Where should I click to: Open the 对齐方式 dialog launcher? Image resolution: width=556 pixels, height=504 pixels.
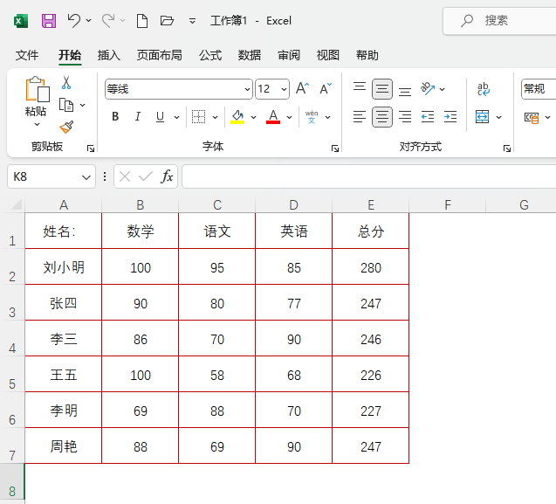tap(507, 148)
